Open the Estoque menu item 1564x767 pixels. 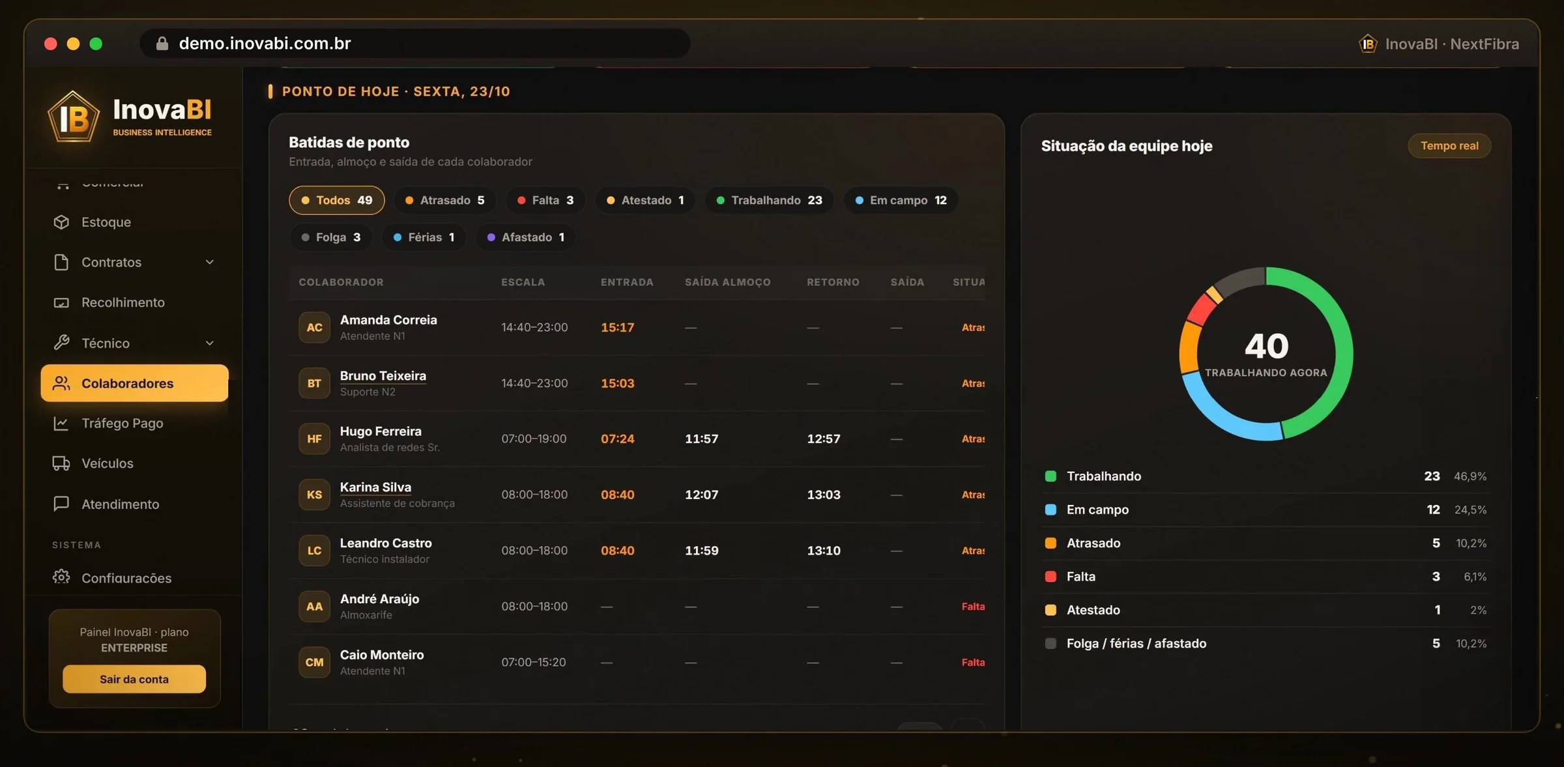pos(134,222)
